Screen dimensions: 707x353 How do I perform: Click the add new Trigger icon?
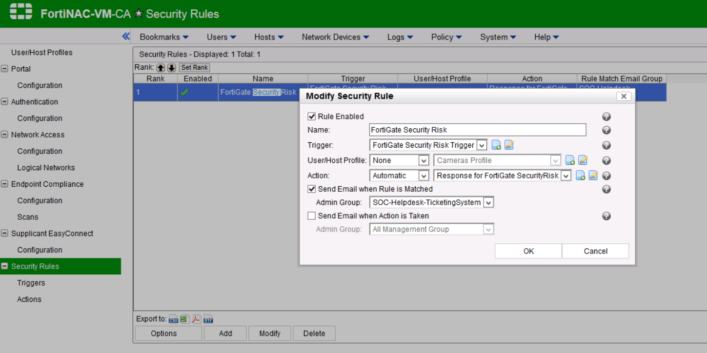(x=496, y=145)
